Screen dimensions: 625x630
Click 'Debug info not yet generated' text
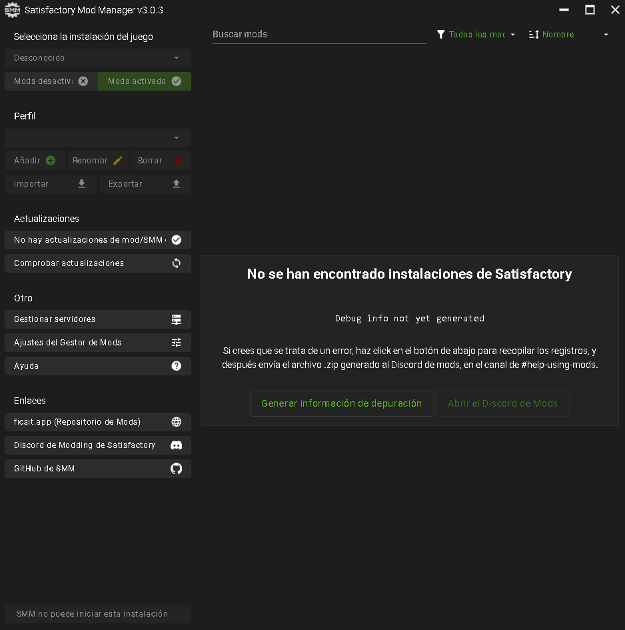[410, 319]
